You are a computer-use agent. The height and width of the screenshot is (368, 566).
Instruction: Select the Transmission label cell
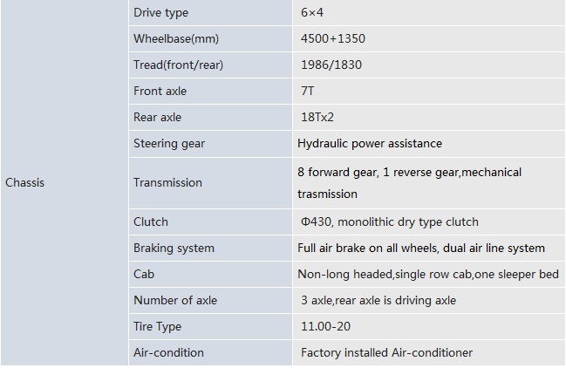click(210, 183)
